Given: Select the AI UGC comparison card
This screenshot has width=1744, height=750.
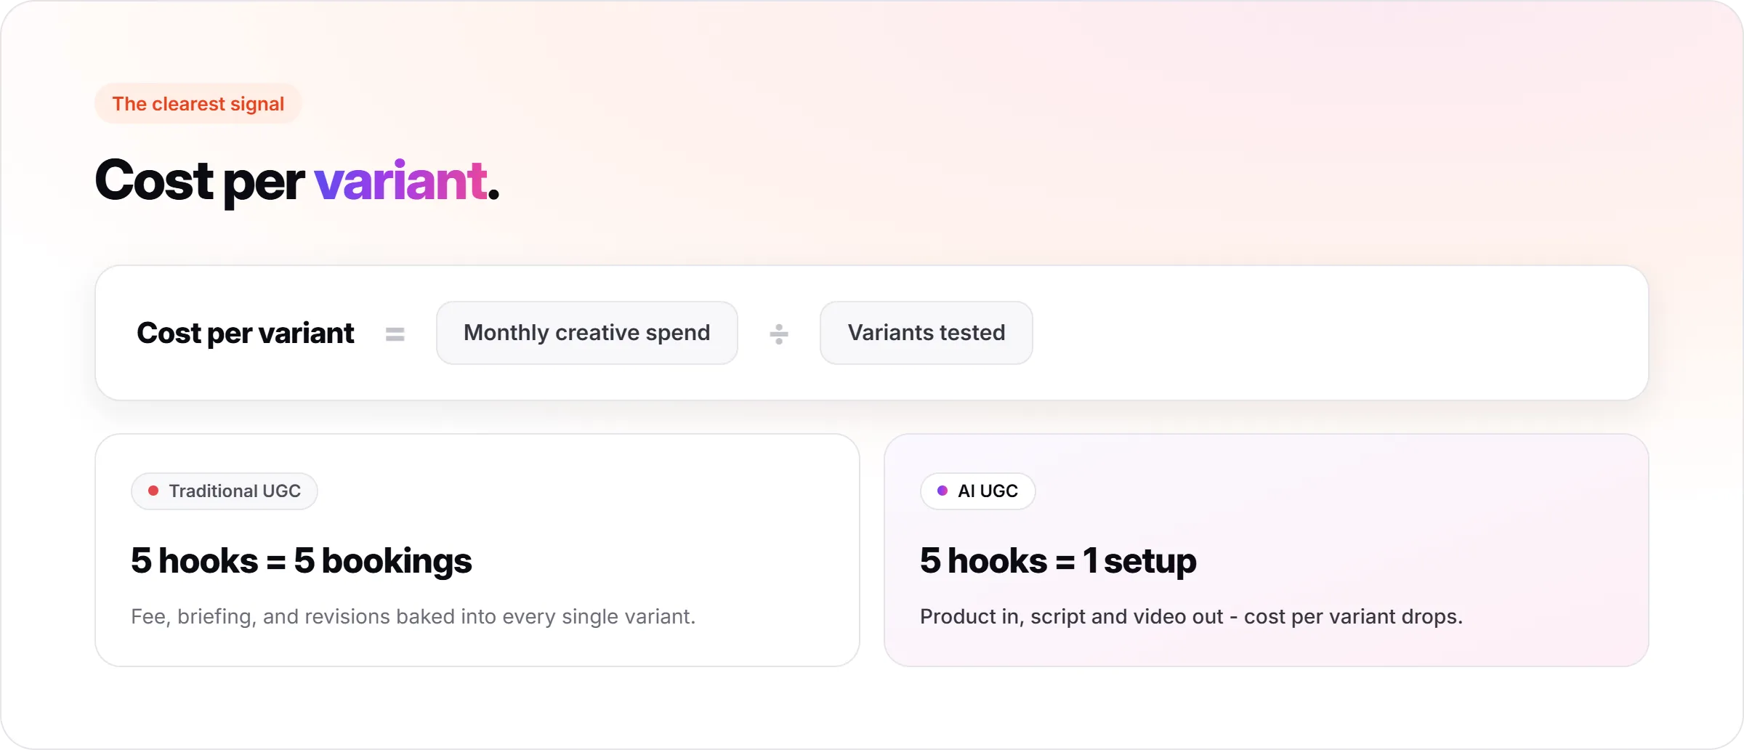Looking at the screenshot, I should pyautogui.click(x=1267, y=550).
